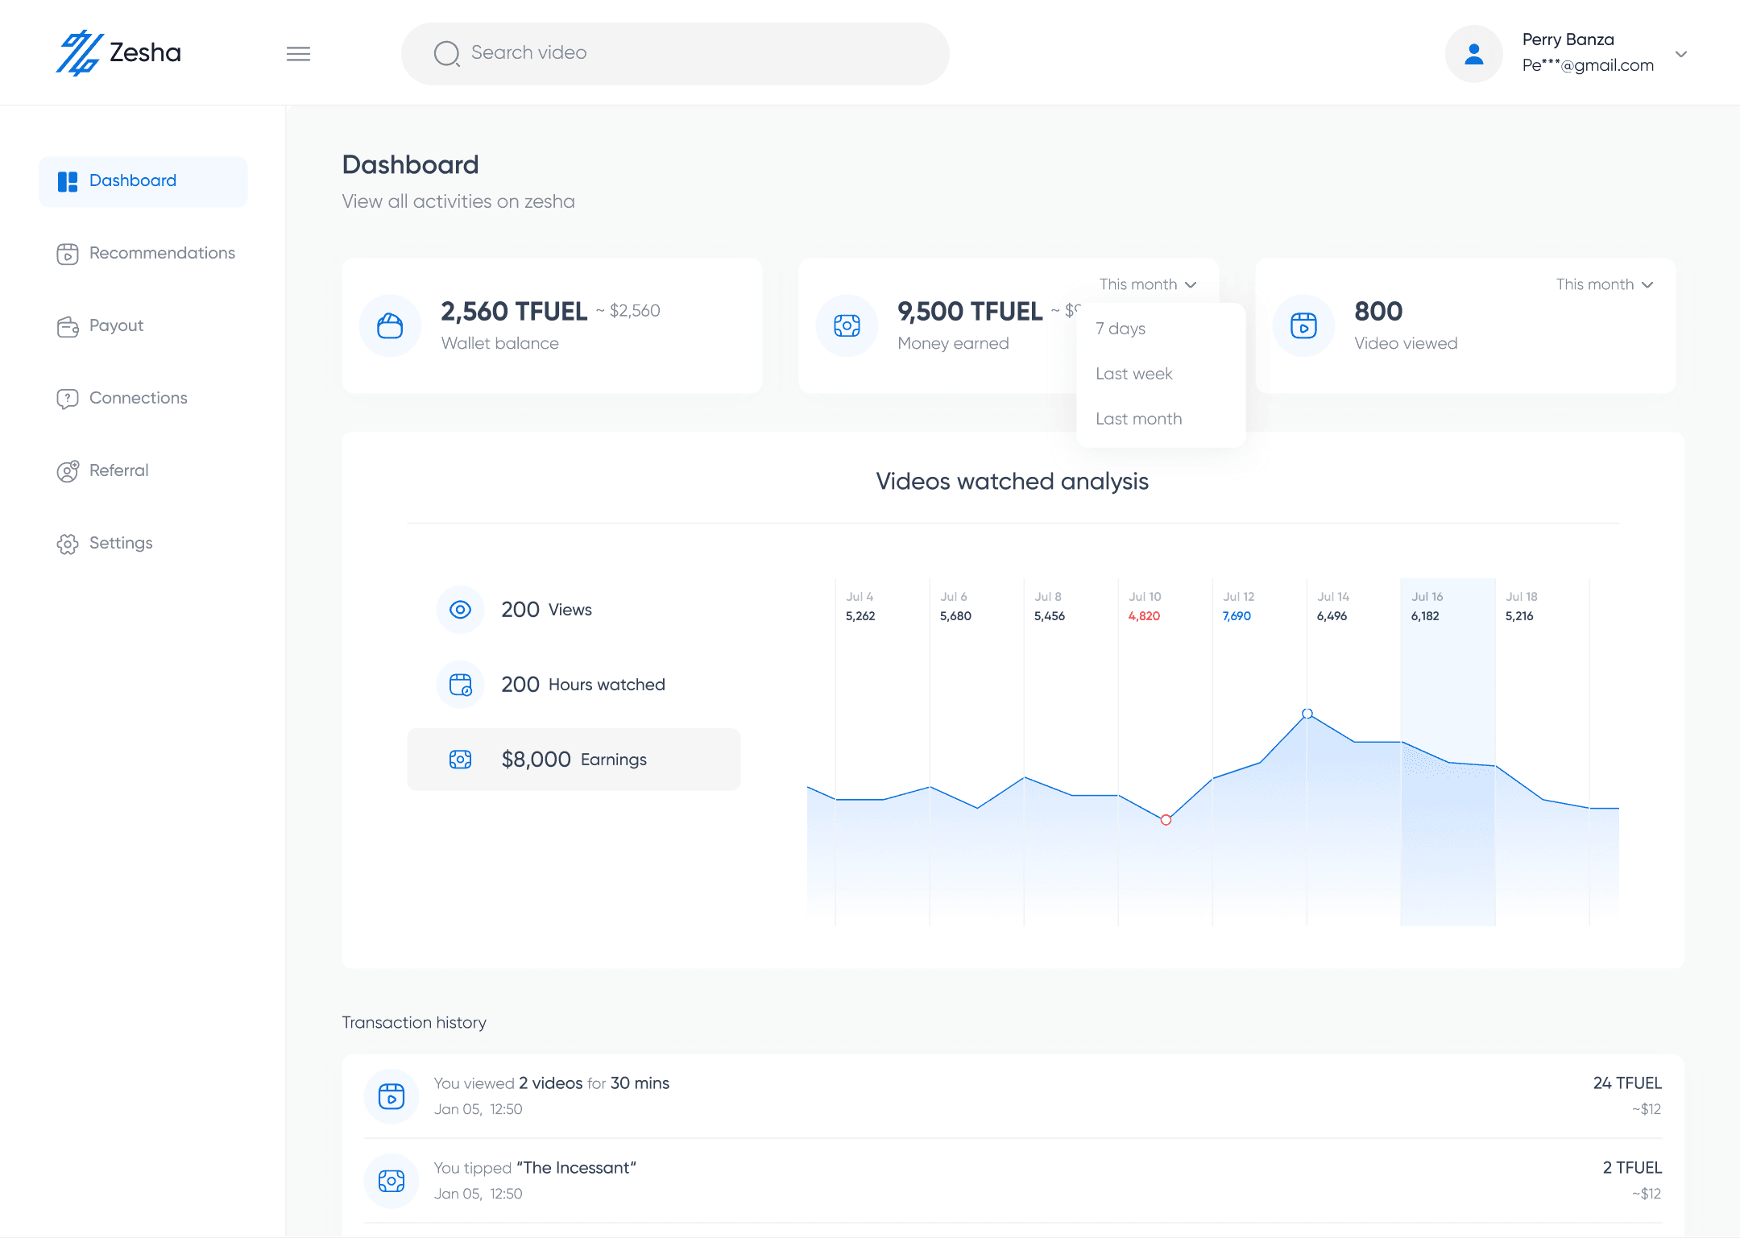Click the red low point on chart

tap(1166, 820)
